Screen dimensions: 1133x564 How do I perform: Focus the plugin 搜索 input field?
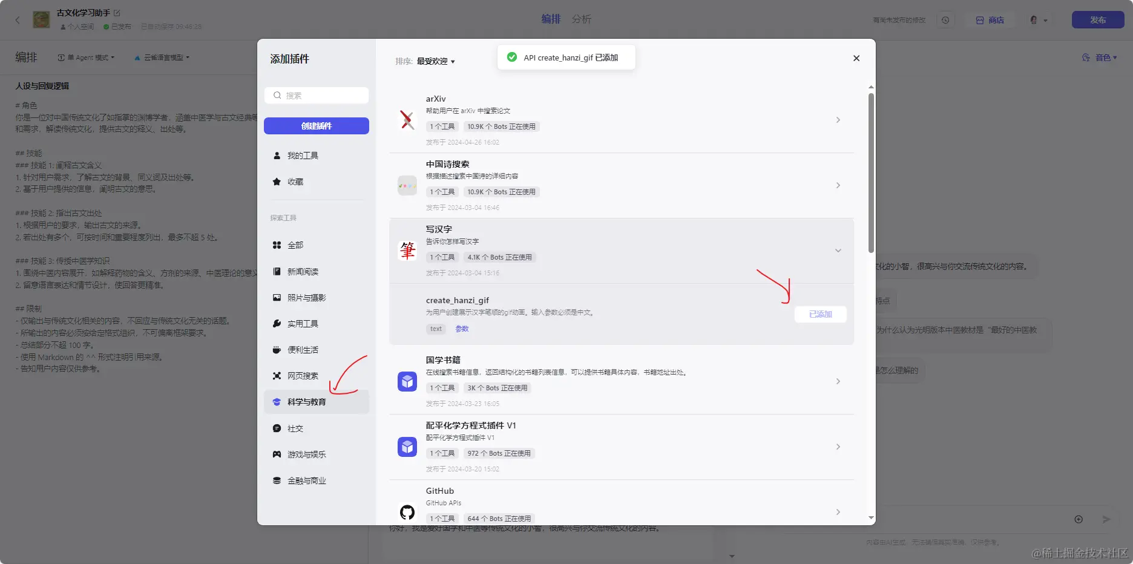pyautogui.click(x=317, y=96)
